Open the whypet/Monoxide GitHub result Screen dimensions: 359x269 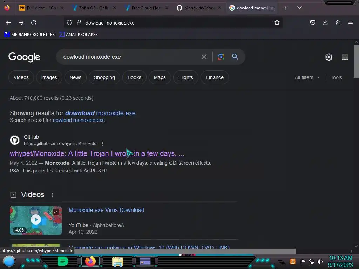pos(97,153)
